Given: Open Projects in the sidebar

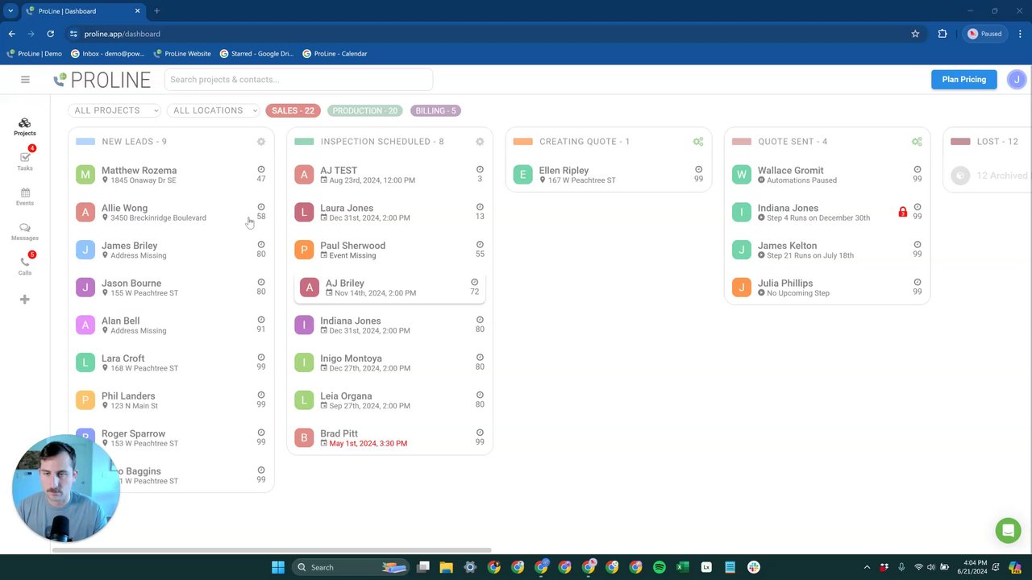Looking at the screenshot, I should [25, 126].
